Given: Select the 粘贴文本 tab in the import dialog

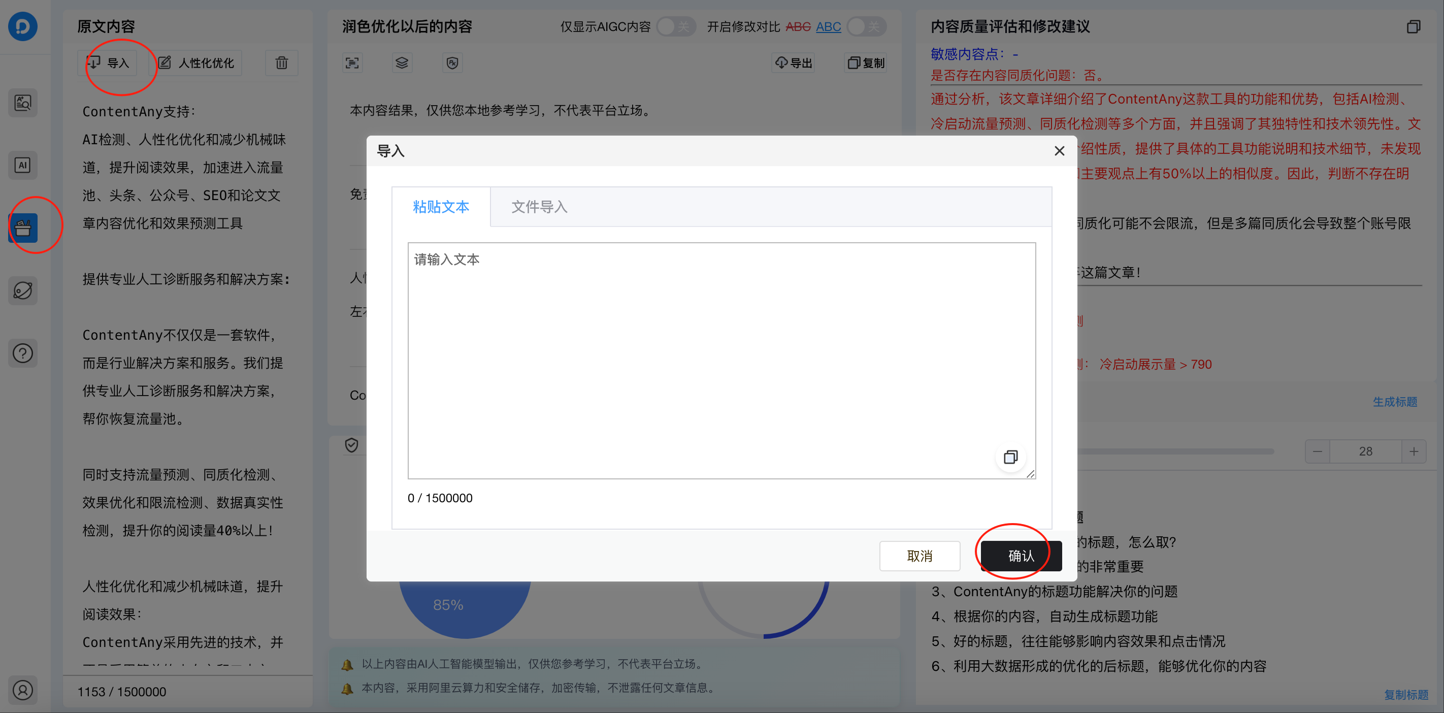Looking at the screenshot, I should click(x=441, y=207).
